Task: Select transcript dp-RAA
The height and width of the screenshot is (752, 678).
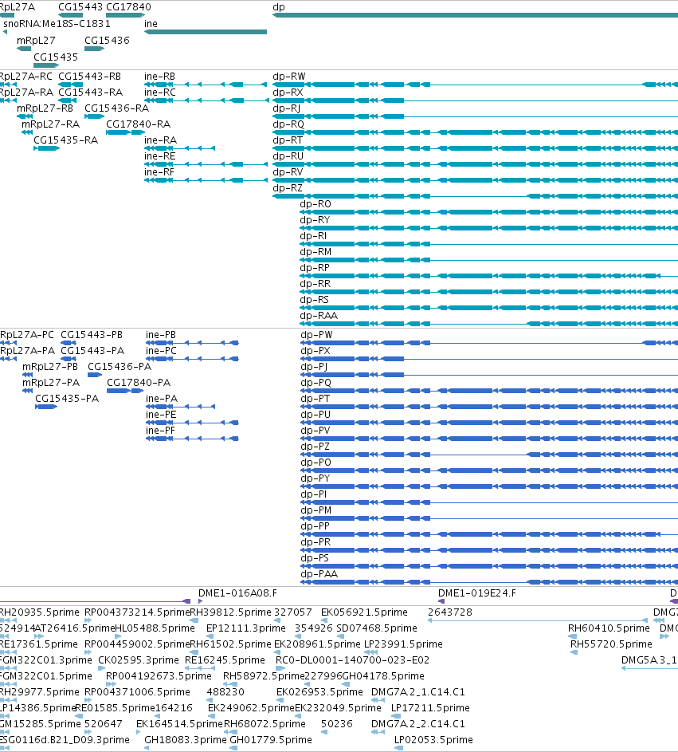Action: pos(488,324)
